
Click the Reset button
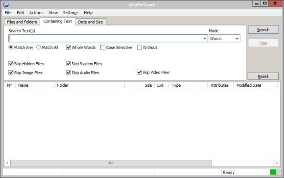tap(263, 76)
